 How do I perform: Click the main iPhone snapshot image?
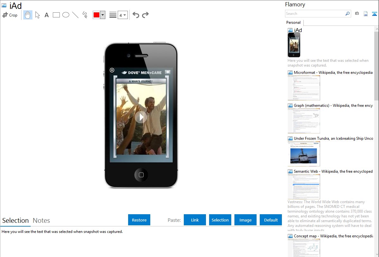[x=141, y=115]
